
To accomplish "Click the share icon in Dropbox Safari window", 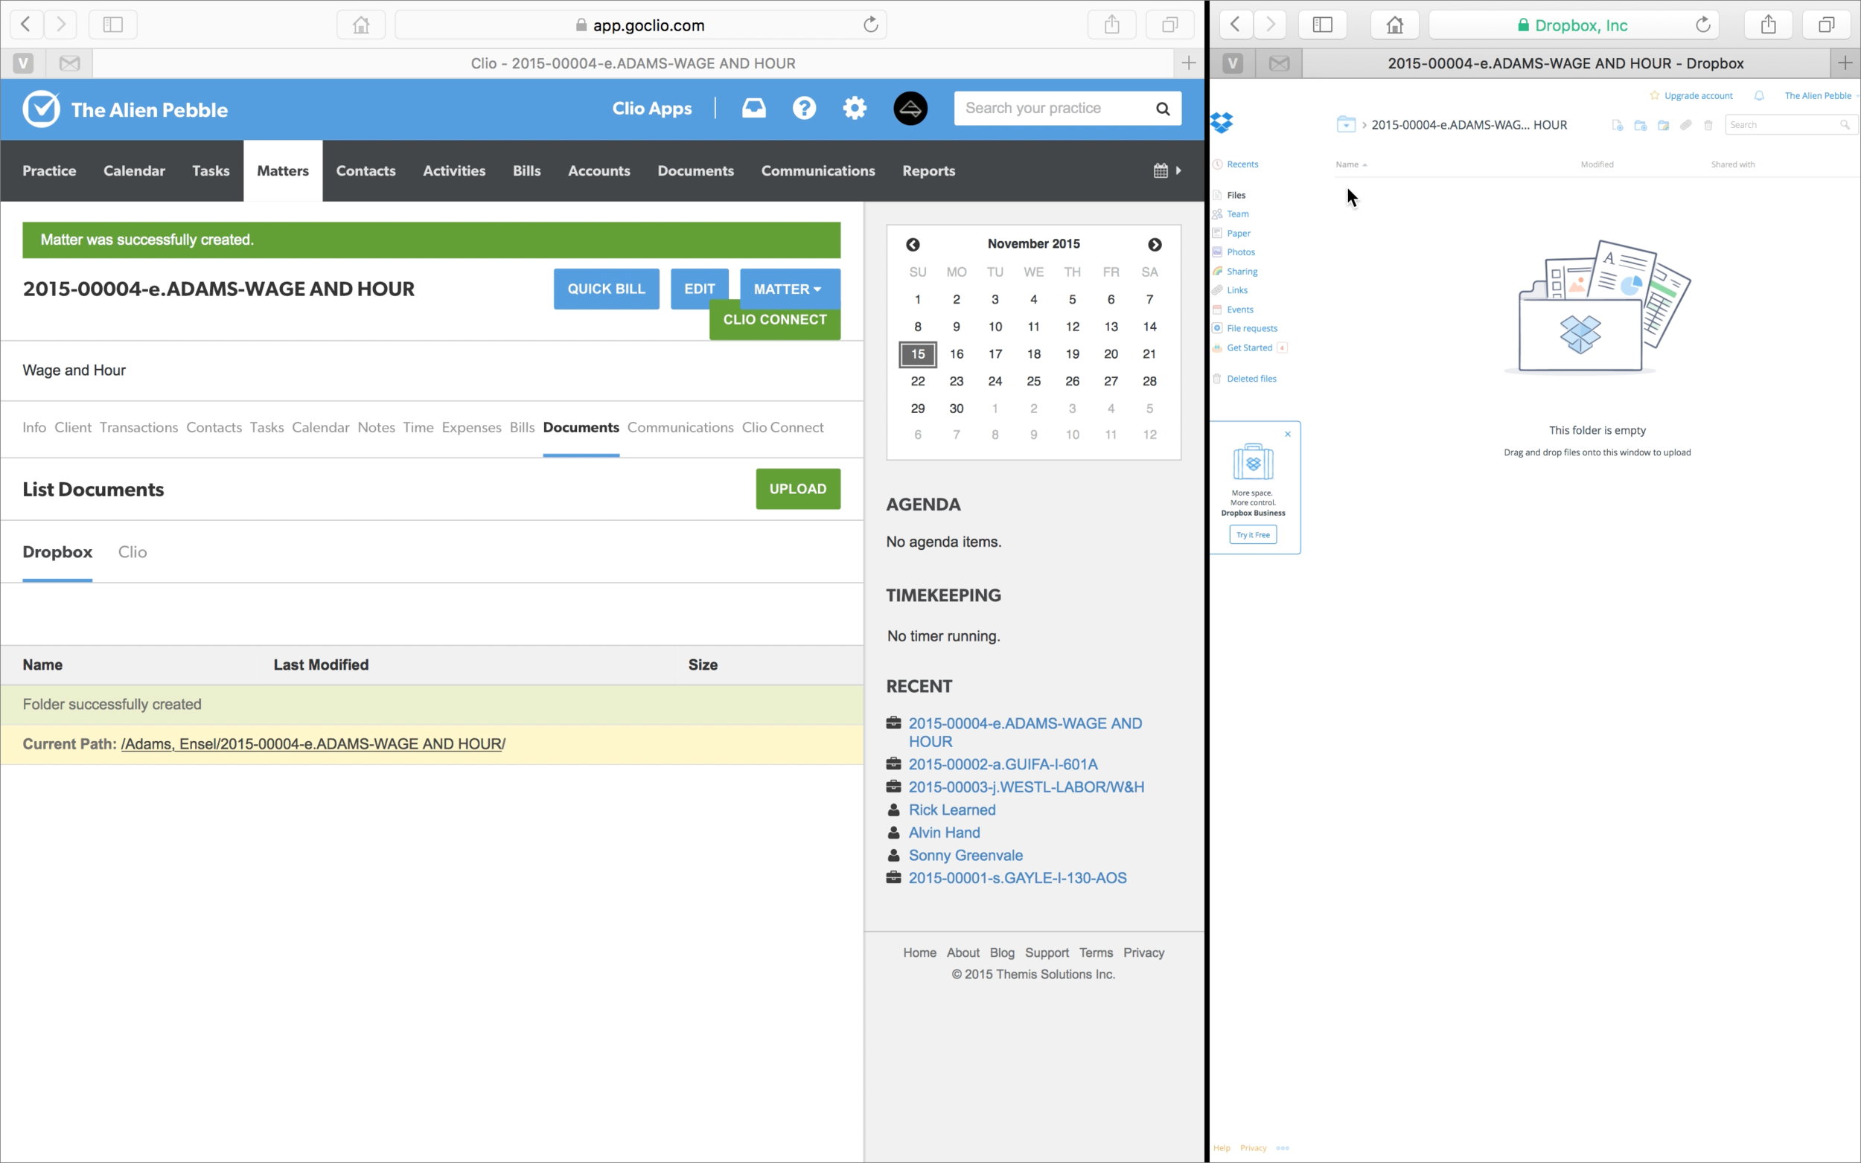I will click(x=1768, y=25).
